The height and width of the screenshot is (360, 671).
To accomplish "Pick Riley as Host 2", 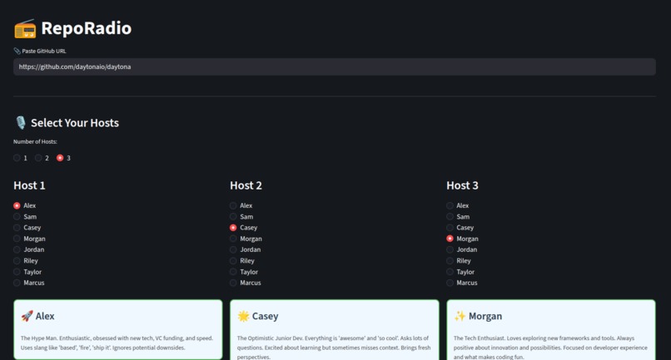I will (x=242, y=261).
